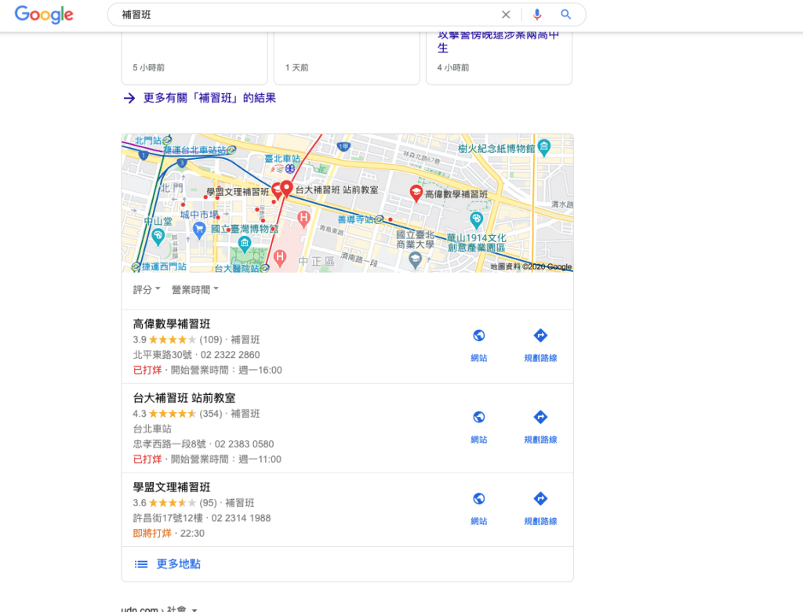Open website icon for 學盟文理補習班
803x612 pixels.
[479, 499]
